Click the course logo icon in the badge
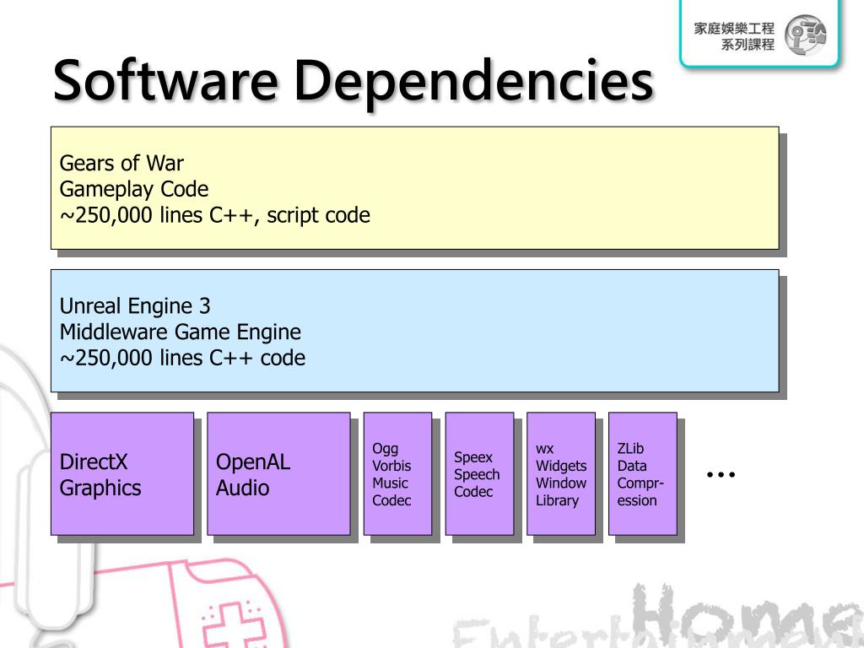 click(805, 35)
